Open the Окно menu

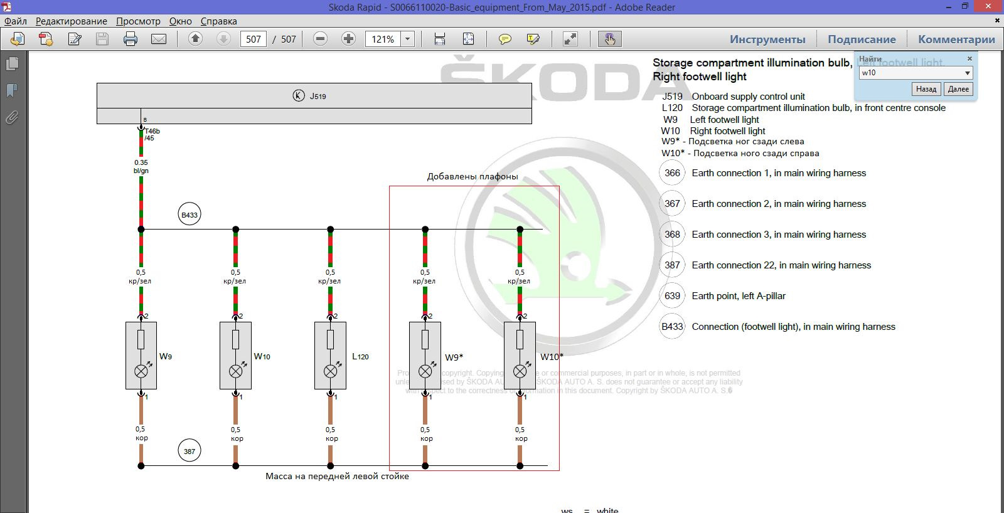[x=180, y=21]
